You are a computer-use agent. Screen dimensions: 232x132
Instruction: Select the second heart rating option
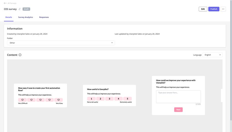[31, 100]
